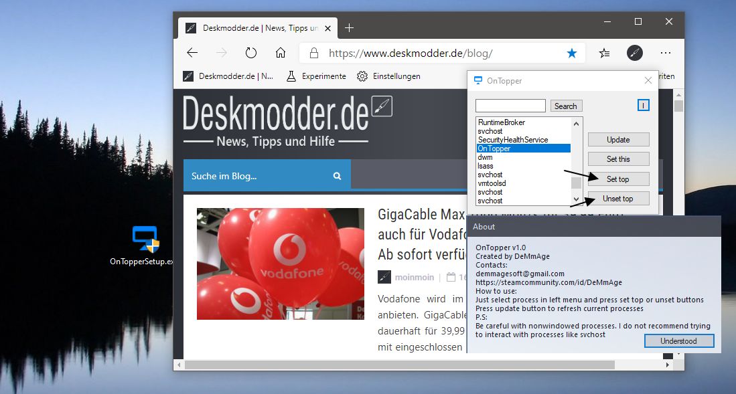Click the browser vertical scrollbar up arrow
This screenshot has height=394, width=736.
(x=678, y=94)
